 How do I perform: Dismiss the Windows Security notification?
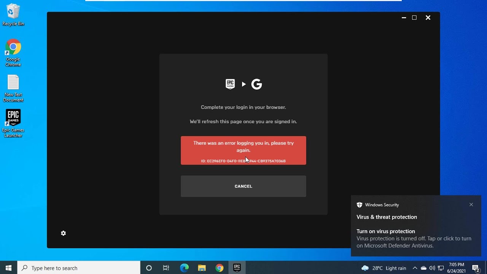pos(471,204)
